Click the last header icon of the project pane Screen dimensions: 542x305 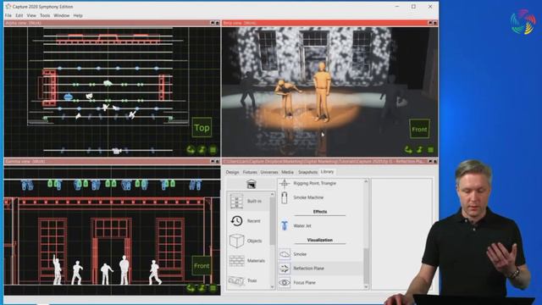(435, 162)
